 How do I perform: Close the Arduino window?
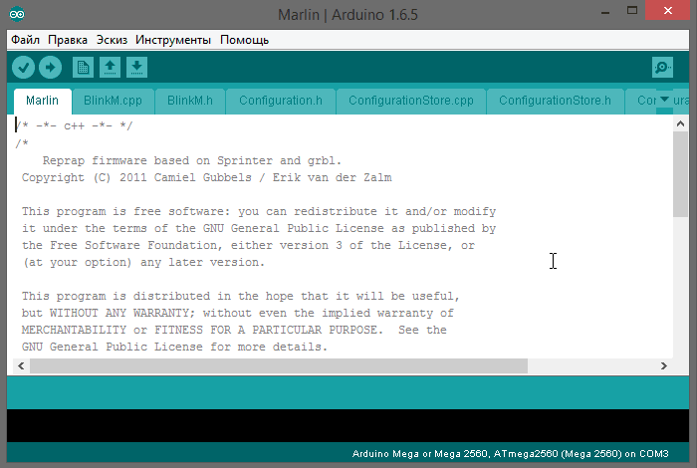click(x=668, y=10)
